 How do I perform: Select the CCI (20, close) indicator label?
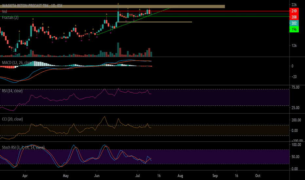click(12, 119)
